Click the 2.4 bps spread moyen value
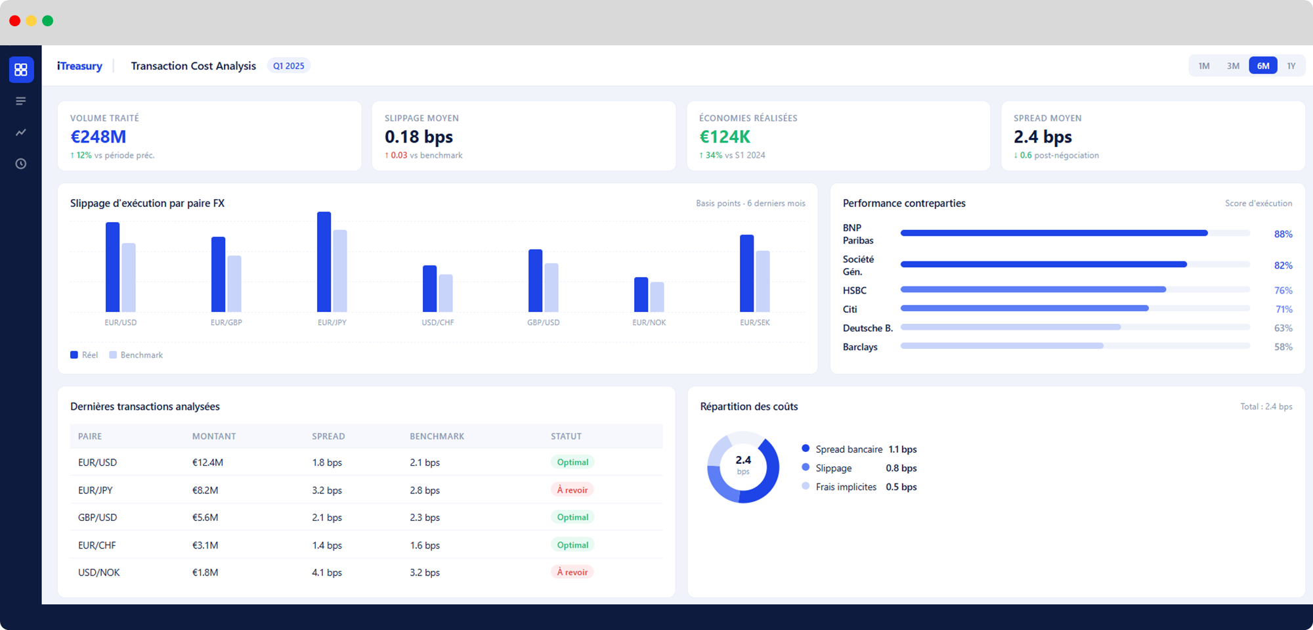Screen dimensions: 1313x630 (x=1043, y=137)
